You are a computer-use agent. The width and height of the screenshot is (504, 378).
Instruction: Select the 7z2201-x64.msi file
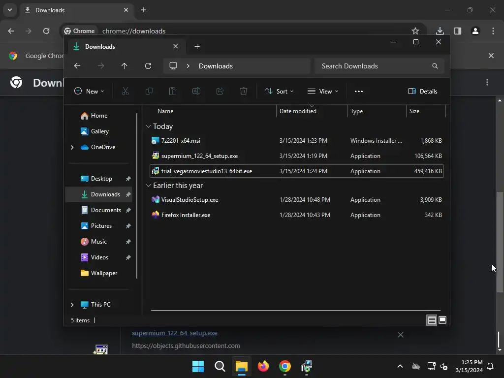(297, 141)
